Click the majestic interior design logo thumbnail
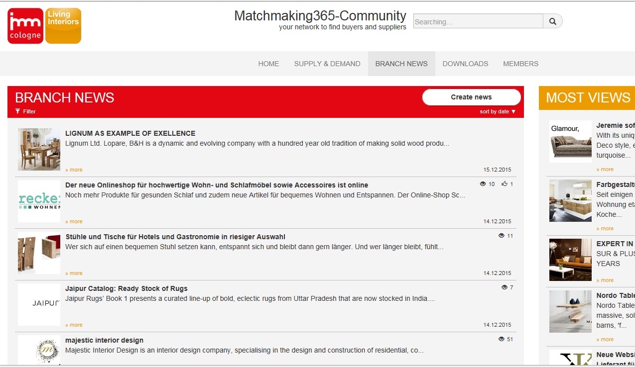The image size is (635, 367). (39, 350)
